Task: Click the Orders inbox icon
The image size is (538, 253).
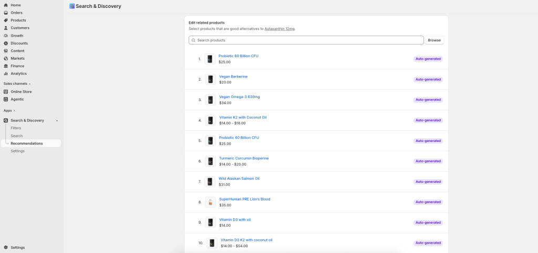Action: tap(6, 13)
